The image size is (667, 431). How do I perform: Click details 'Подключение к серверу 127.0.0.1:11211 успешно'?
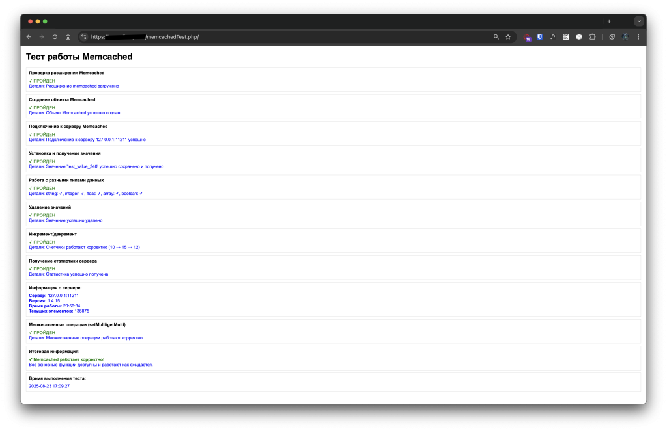click(87, 140)
